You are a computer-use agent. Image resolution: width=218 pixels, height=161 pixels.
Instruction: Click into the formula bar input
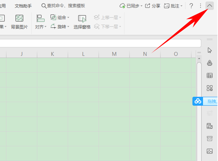[x=100, y=43]
